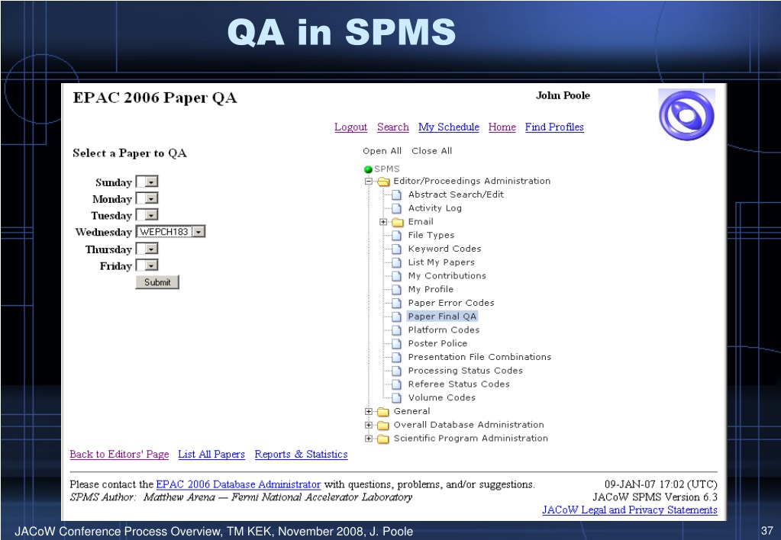Click the Abstract Search/Edit page icon

coord(396,194)
